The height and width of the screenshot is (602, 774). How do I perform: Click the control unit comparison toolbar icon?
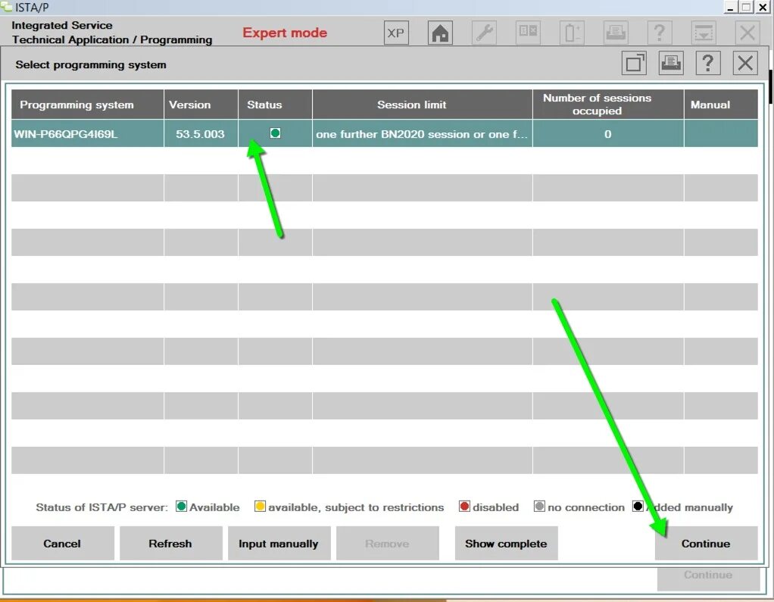click(528, 33)
